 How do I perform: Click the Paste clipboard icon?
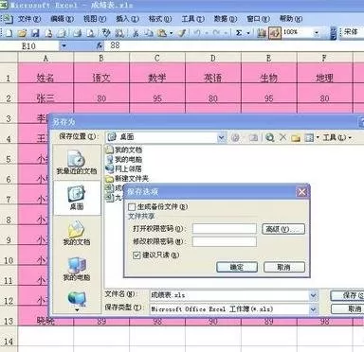[162, 33]
